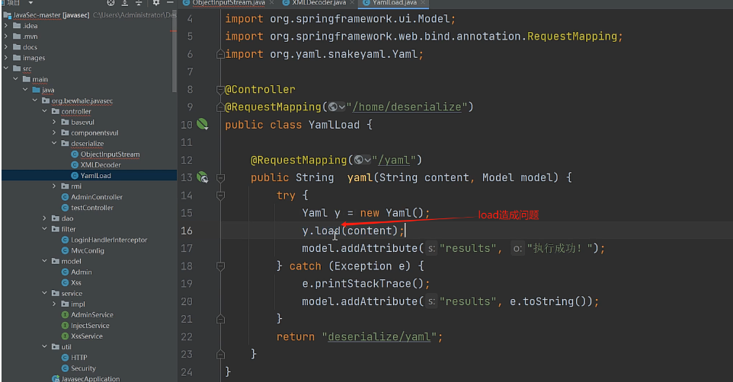Click the collapse all icon in Project toolbar
The image size is (733, 382).
[x=138, y=4]
